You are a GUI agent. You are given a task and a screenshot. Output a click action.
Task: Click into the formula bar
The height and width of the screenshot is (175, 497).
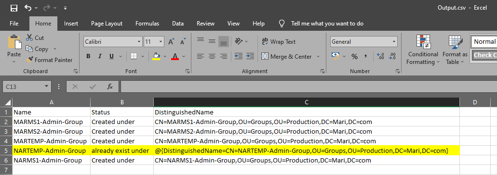tap(309, 86)
